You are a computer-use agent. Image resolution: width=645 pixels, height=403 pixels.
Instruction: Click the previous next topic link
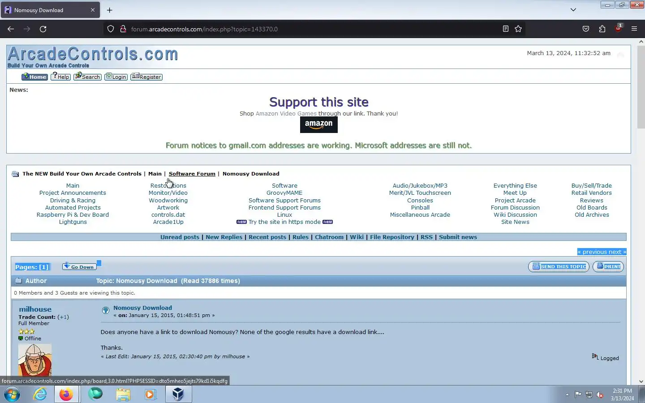pos(602,252)
